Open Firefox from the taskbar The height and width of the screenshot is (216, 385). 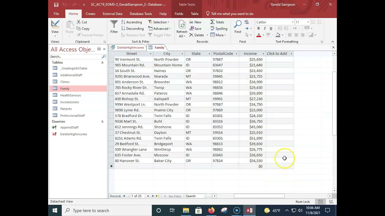(x=211, y=210)
